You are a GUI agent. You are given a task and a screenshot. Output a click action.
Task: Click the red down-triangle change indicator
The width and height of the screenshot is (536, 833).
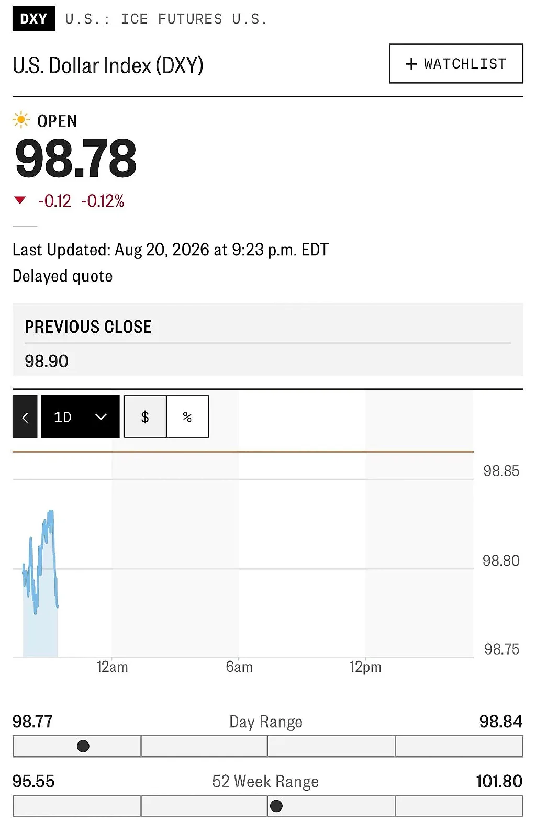[20, 200]
